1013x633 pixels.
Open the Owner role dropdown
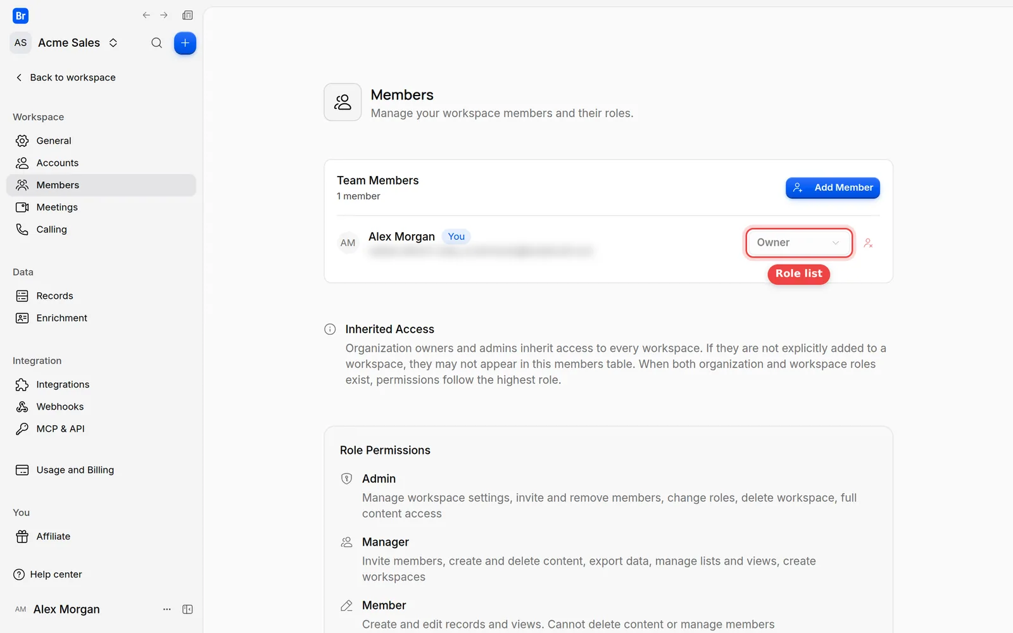[799, 242]
